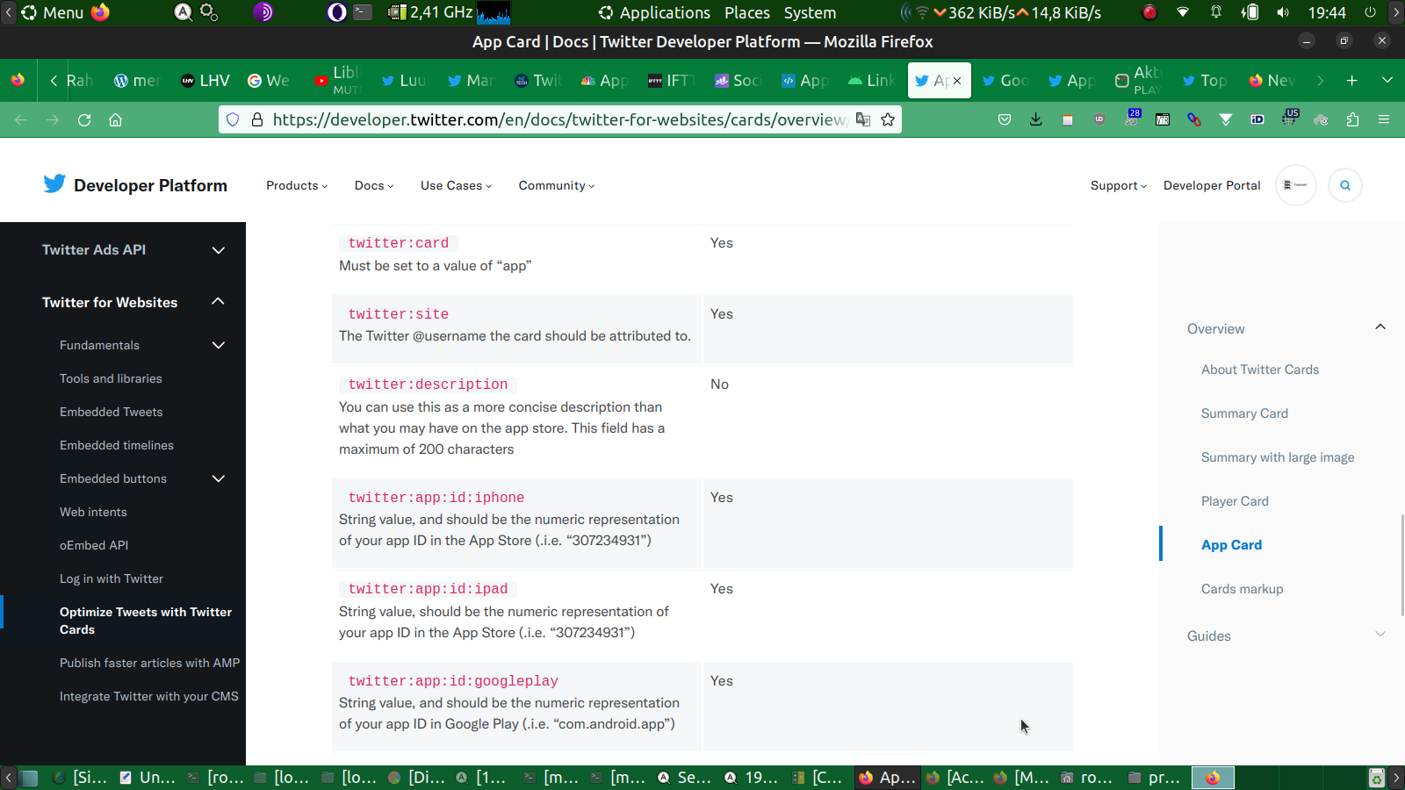Go to the Firefox home page
Image resolution: width=1405 pixels, height=790 pixels.
click(115, 120)
